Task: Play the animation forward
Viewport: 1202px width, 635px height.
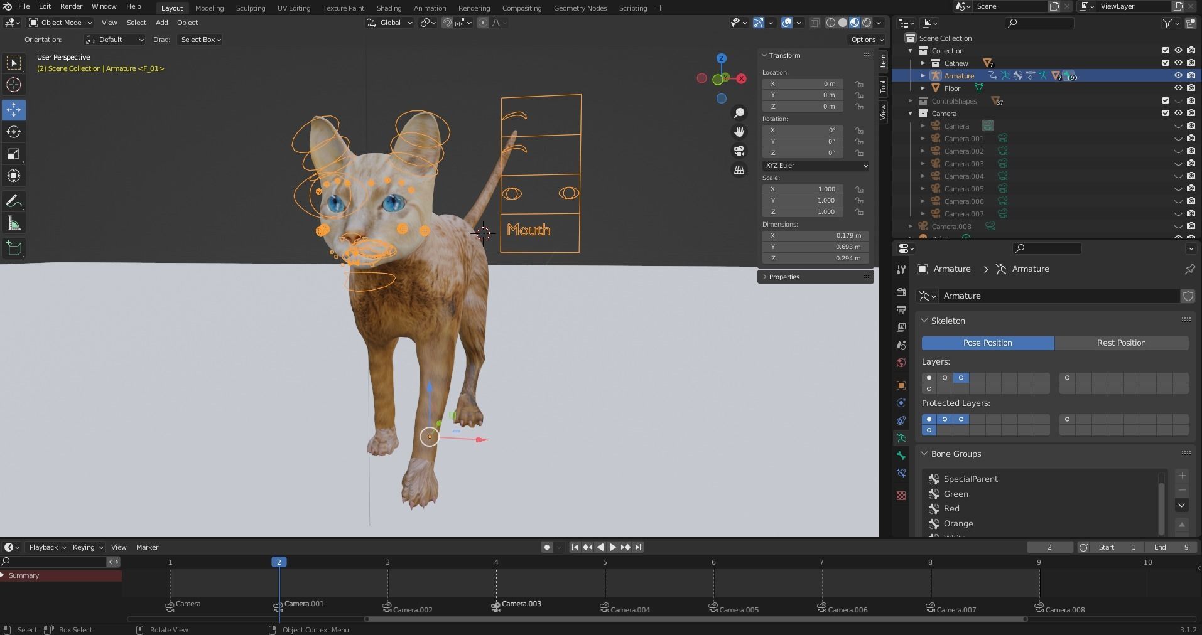Action: click(613, 547)
